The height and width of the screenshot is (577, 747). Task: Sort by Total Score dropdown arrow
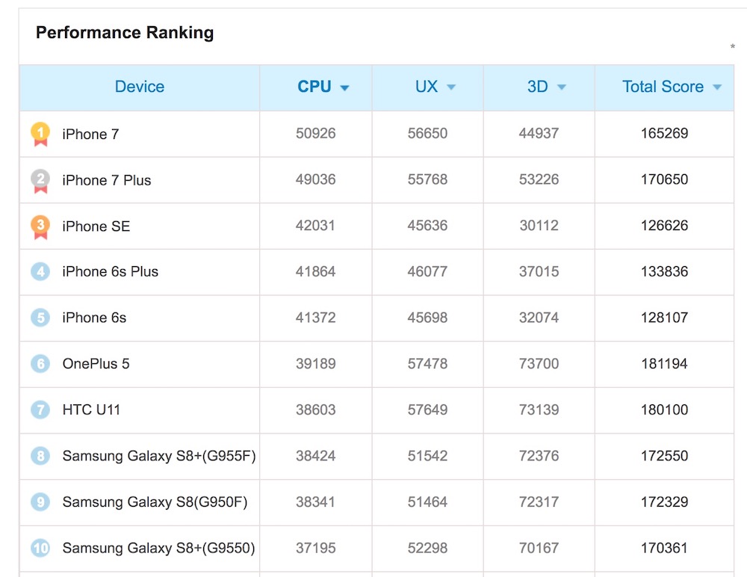pos(717,88)
